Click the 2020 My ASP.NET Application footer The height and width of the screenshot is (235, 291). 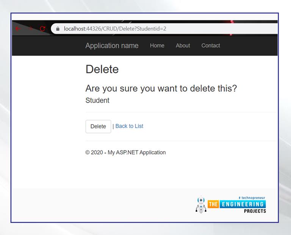tap(125, 153)
